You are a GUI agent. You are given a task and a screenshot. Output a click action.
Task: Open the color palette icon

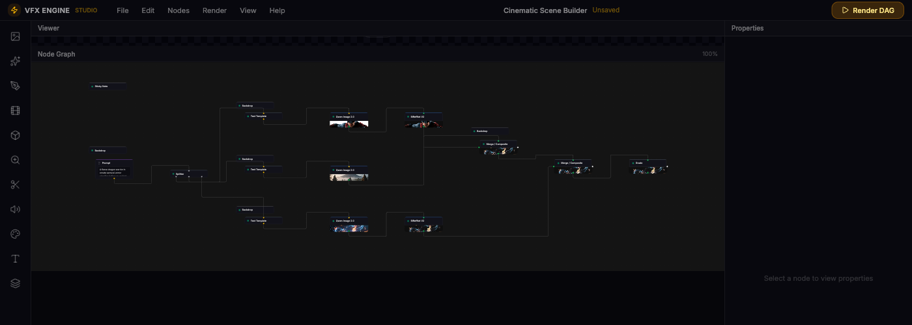(x=16, y=234)
